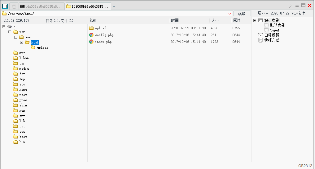
Task: Click the 目录(1),文件(2) count label
Action: 59,20
